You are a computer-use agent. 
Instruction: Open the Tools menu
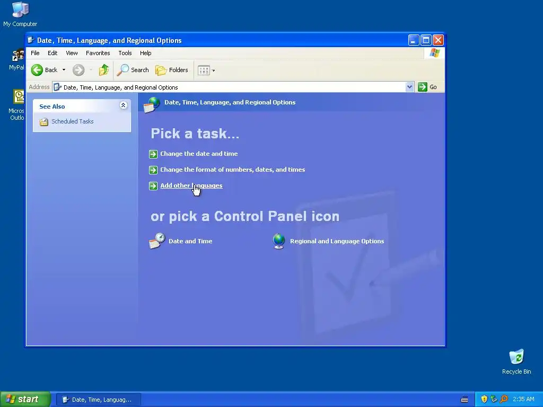tap(125, 53)
